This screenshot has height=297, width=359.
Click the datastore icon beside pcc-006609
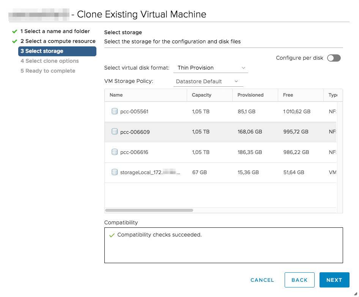tap(114, 132)
